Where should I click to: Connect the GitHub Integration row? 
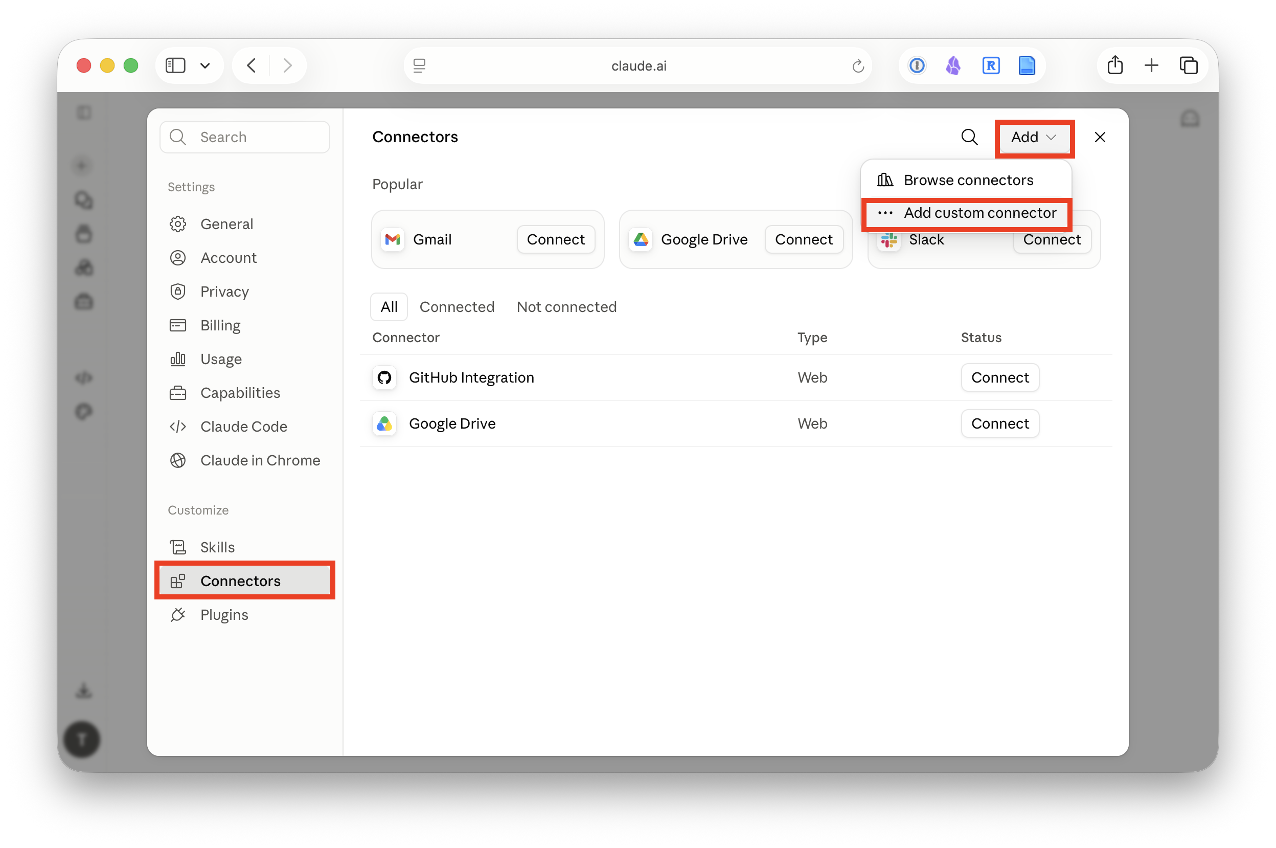point(1000,377)
